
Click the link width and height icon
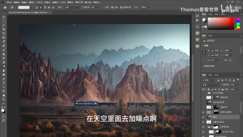(x=204, y=53)
